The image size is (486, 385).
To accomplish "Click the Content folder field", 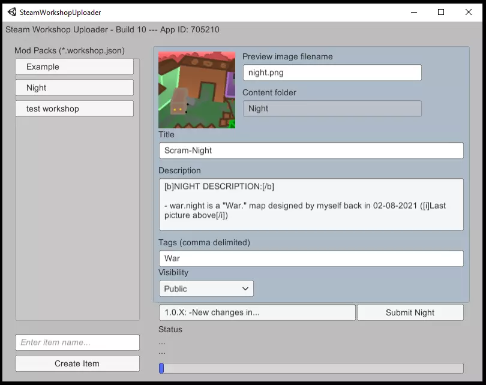I will 332,109.
